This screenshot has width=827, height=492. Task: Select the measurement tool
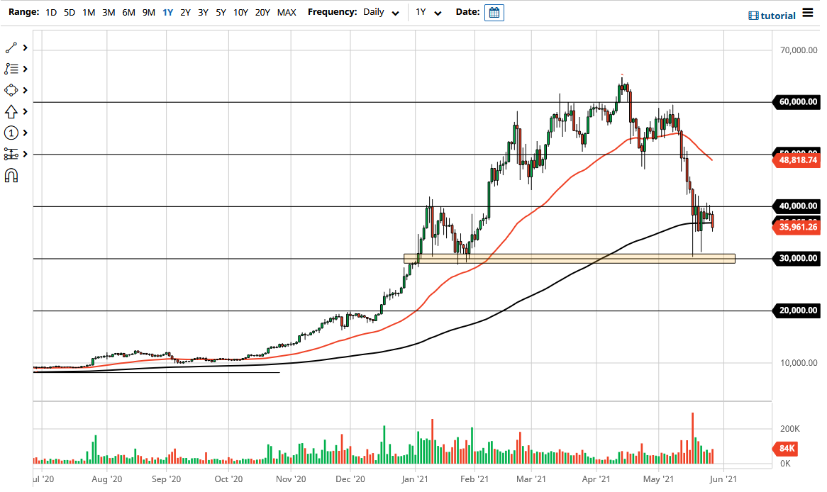click(11, 154)
